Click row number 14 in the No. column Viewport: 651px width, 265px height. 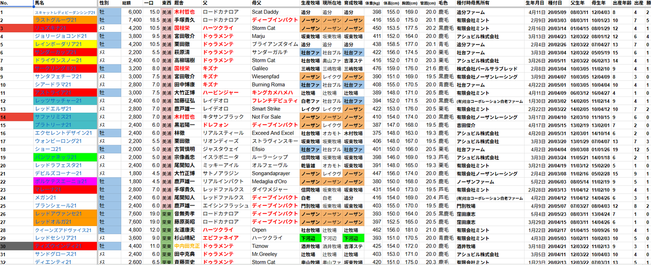coord(16,117)
